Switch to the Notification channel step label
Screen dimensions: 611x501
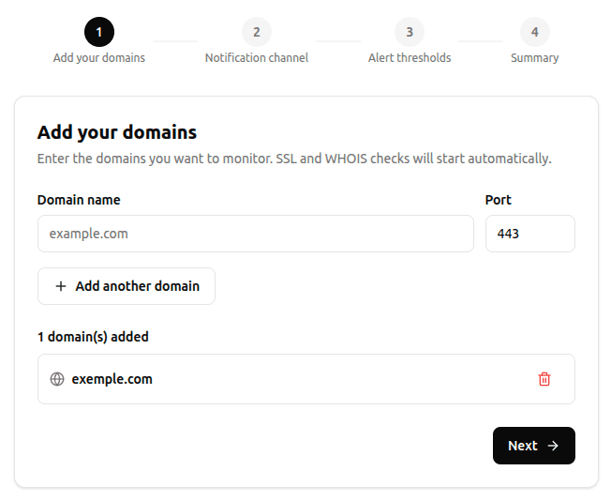point(257,58)
